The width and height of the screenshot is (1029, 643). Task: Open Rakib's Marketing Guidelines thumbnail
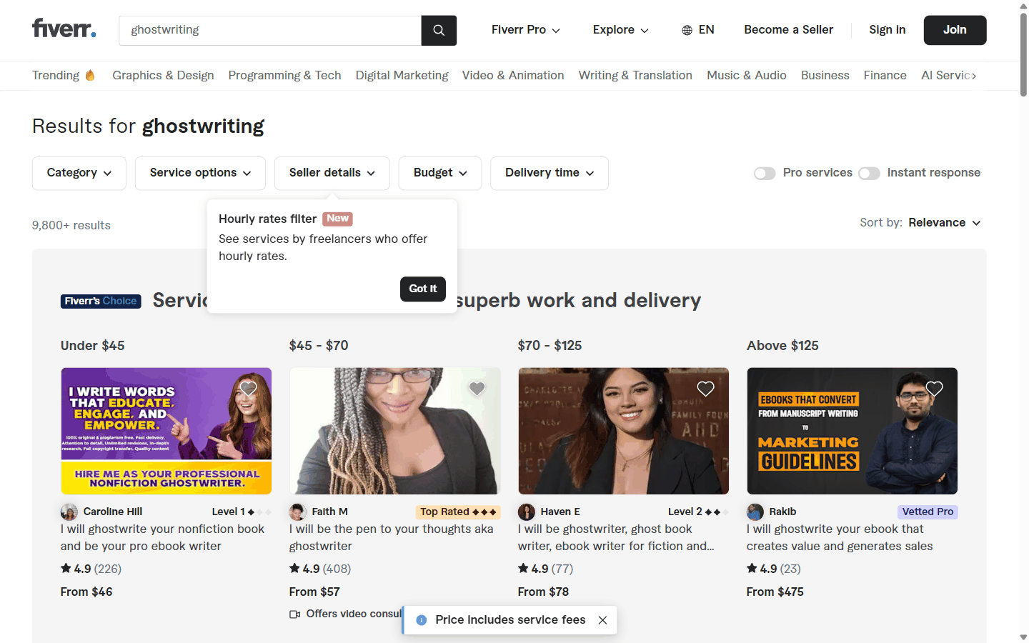click(x=852, y=431)
